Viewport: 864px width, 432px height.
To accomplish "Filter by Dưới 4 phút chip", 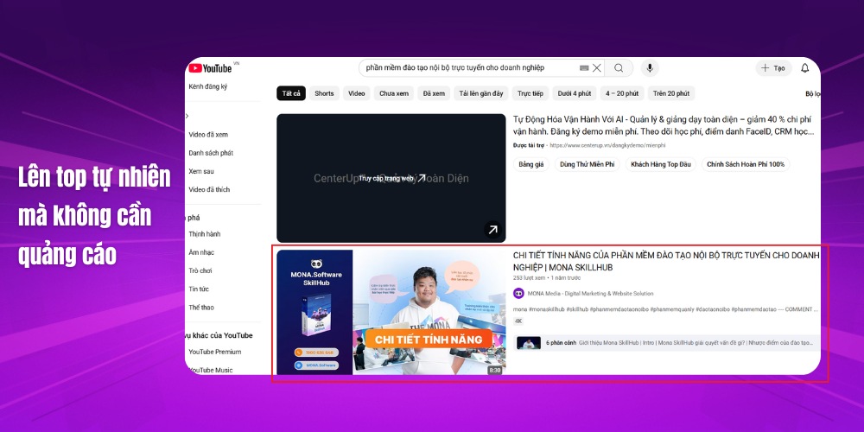I will (575, 93).
